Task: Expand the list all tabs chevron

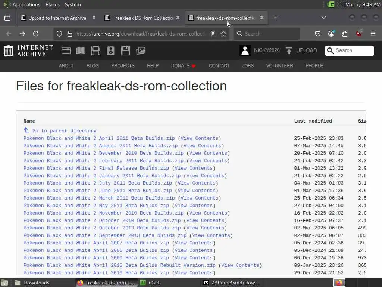Action: (x=324, y=18)
